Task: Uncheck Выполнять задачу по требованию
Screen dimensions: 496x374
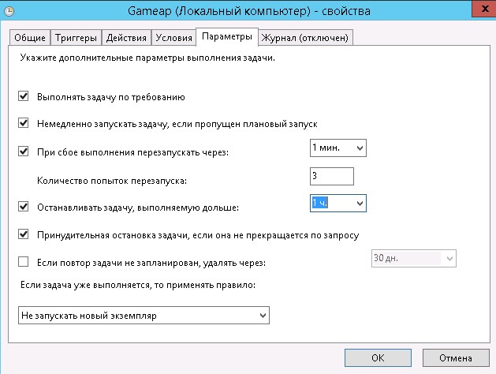Action: [x=23, y=98]
